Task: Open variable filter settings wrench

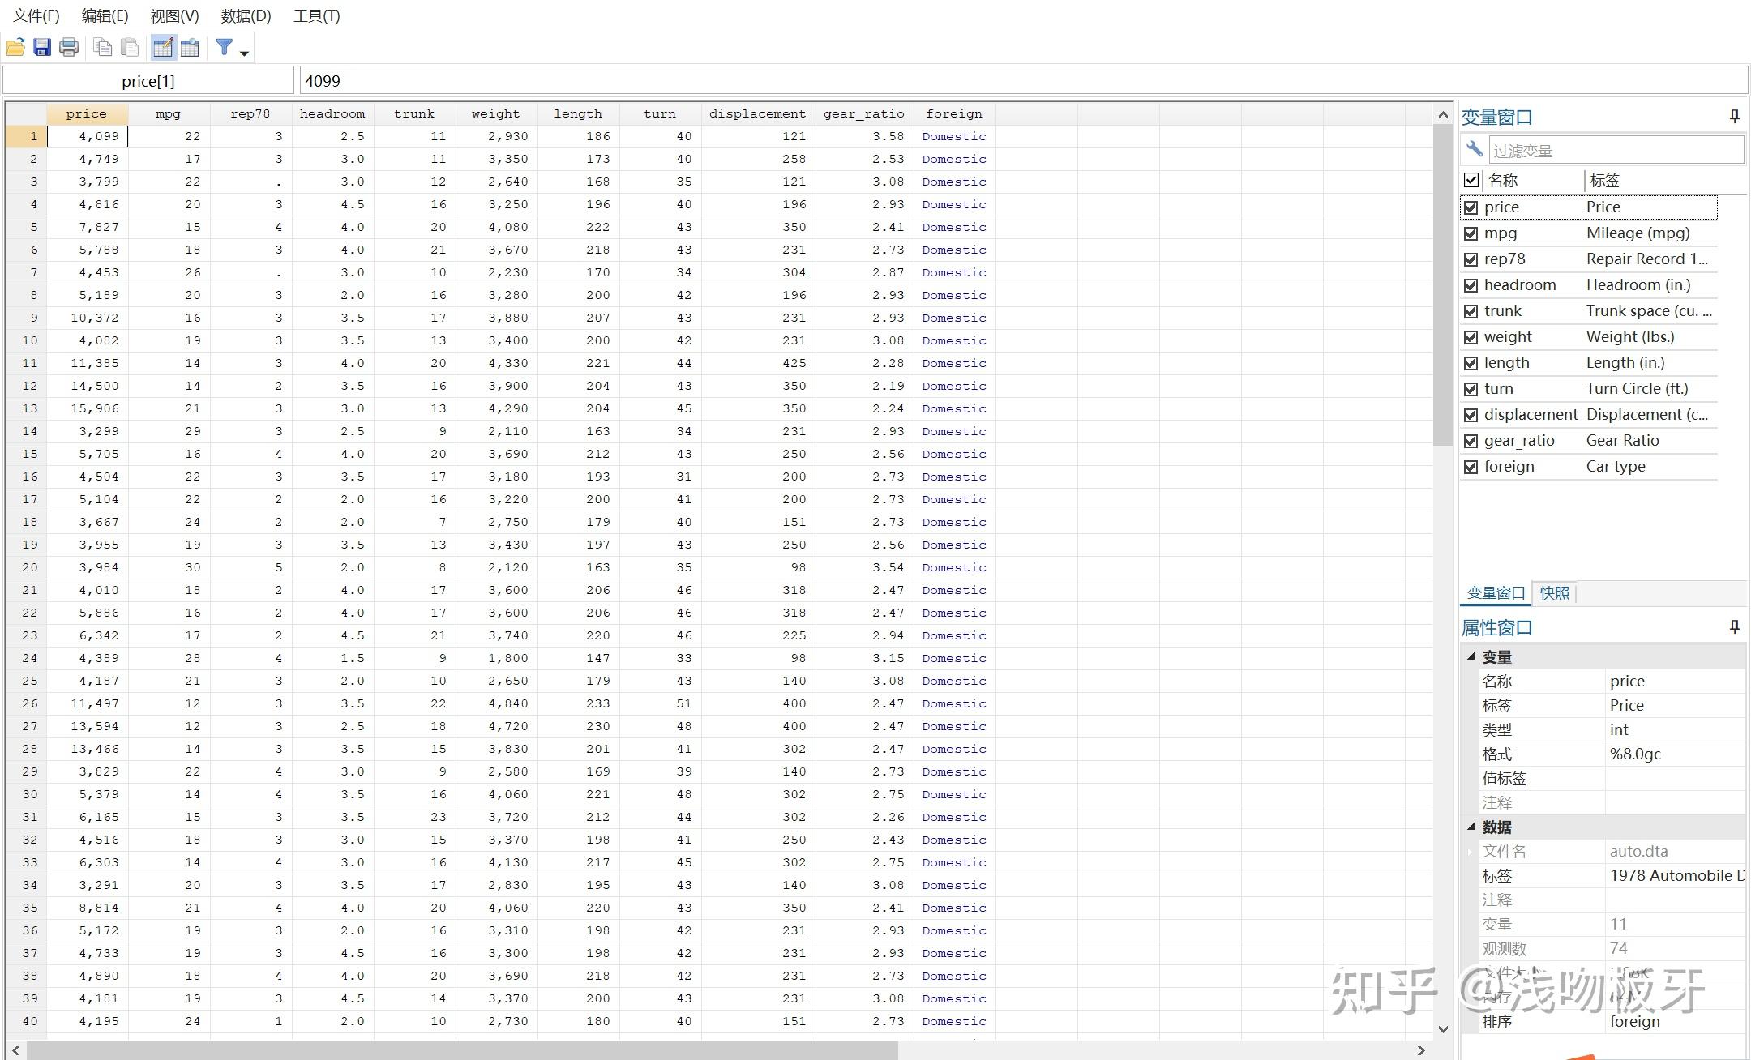Action: (1475, 149)
